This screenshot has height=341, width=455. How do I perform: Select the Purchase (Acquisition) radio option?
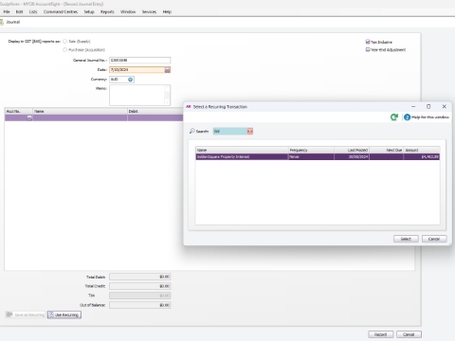pos(64,50)
